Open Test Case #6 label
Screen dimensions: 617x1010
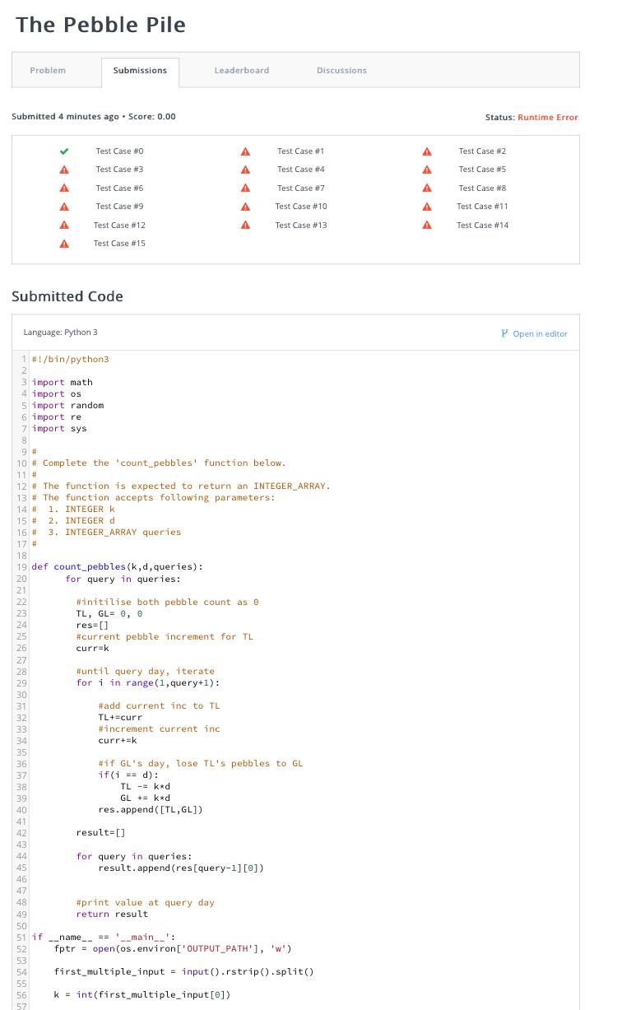[119, 189]
